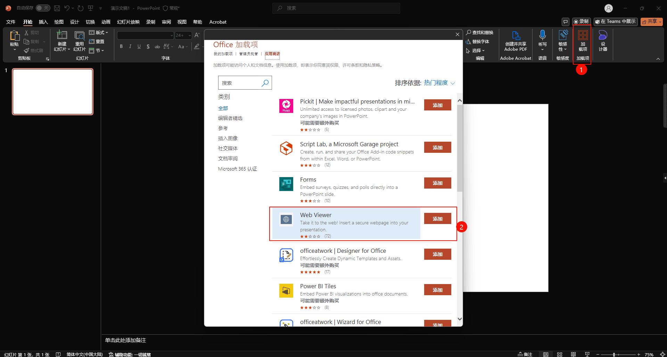
Task: Open the font size dropdown
Action: click(x=190, y=35)
